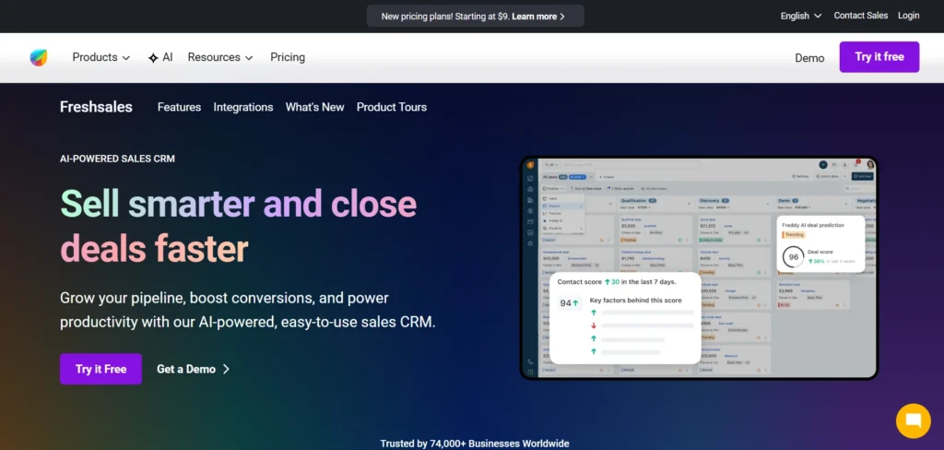Click the Login link
Screen dimensions: 944x450
click(x=908, y=16)
